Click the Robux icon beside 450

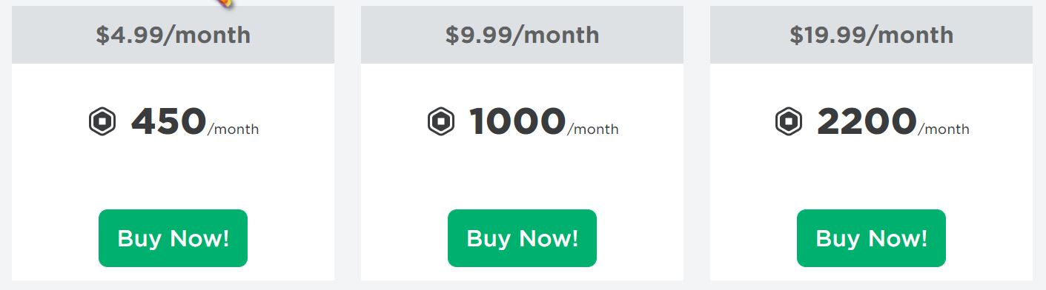click(102, 122)
